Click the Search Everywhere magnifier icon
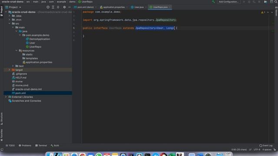 click(x=276, y=2)
